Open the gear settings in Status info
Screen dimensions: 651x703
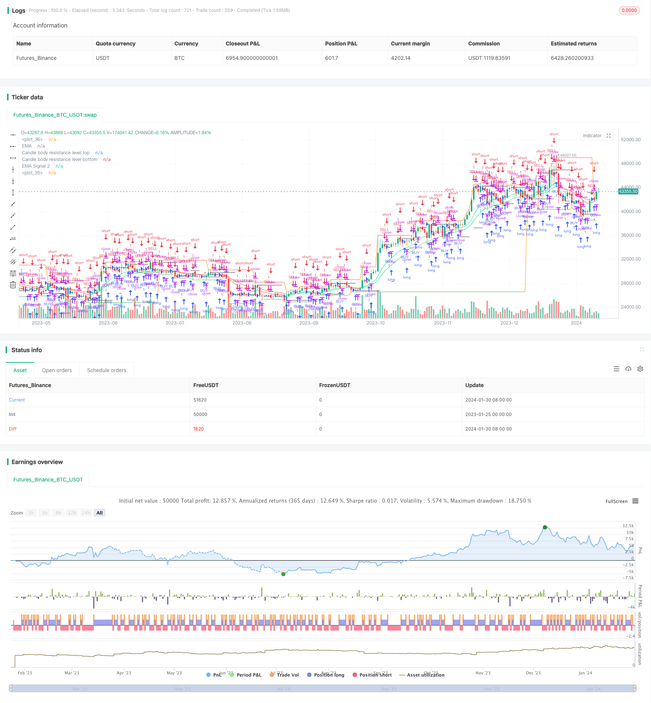pos(640,369)
